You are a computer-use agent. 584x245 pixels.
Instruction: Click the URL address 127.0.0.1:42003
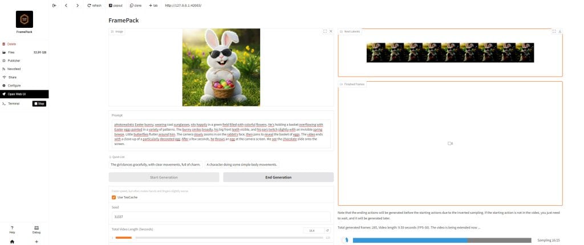183,6
